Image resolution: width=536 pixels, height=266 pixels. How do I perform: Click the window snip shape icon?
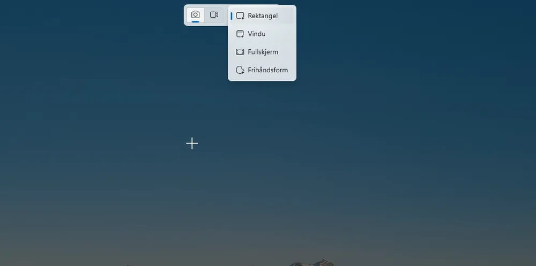coord(240,34)
